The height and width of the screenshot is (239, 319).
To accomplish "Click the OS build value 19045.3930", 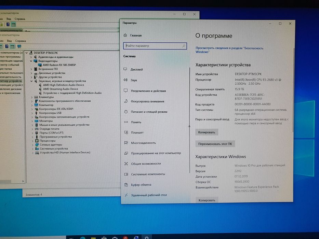I will tap(242, 182).
